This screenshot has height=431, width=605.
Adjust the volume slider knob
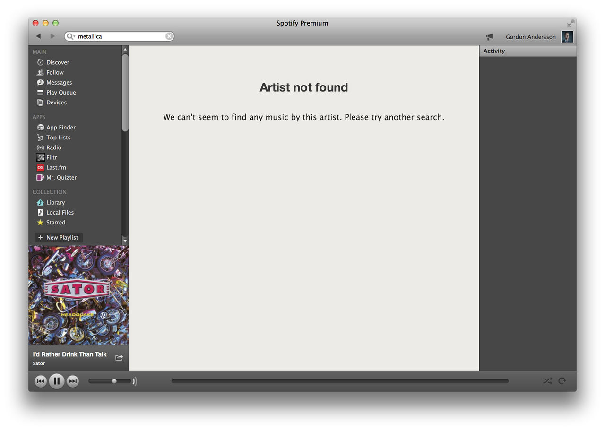(x=114, y=381)
